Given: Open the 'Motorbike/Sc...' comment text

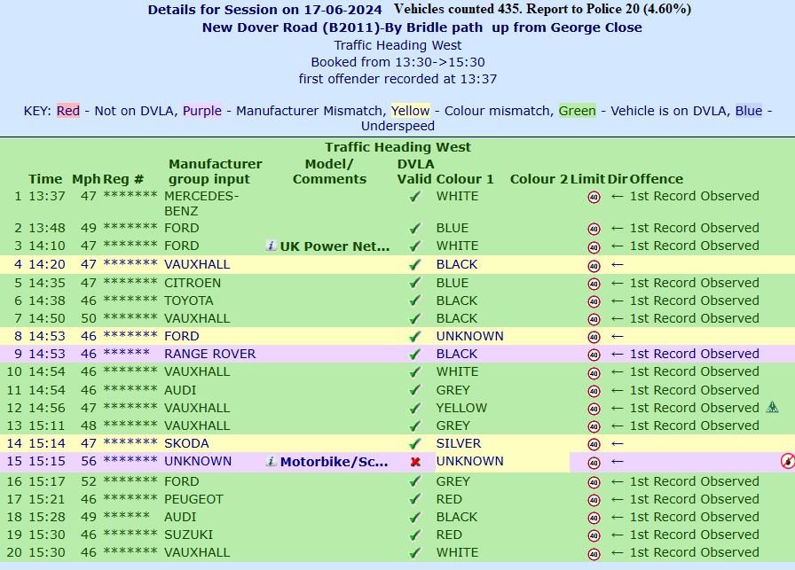Looking at the screenshot, I should [x=335, y=462].
